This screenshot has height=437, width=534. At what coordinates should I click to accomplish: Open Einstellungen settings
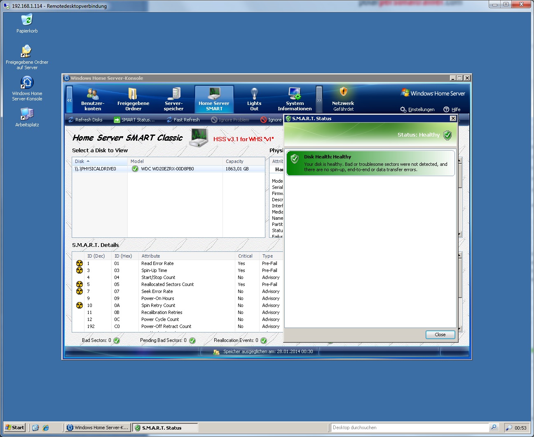[x=417, y=109]
